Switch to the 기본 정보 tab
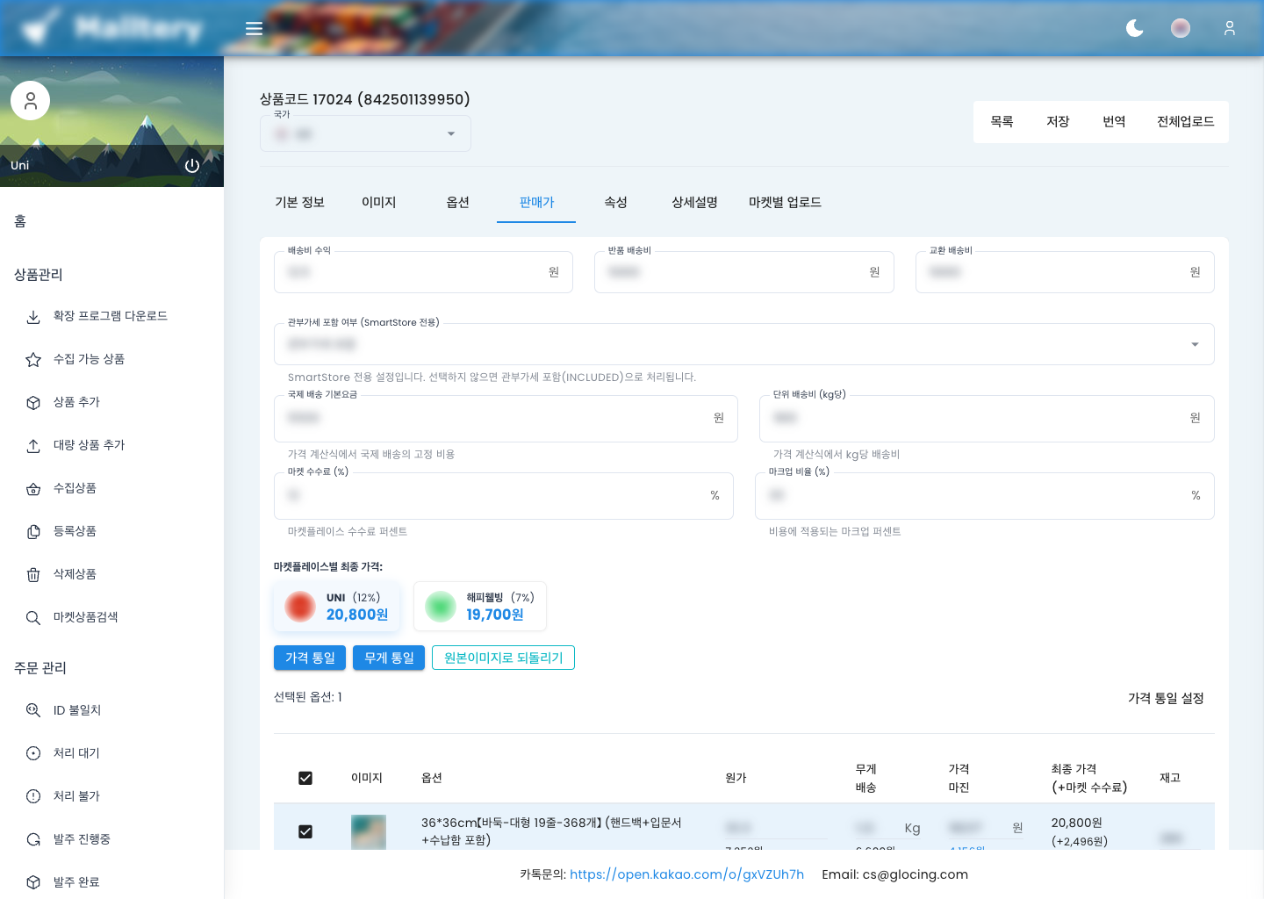Viewport: 1264px width, 899px height. click(x=300, y=203)
